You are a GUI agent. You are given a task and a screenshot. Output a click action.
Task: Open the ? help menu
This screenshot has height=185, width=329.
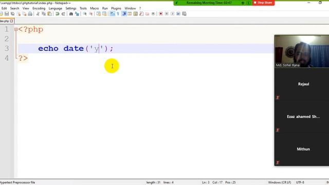pos(140,8)
